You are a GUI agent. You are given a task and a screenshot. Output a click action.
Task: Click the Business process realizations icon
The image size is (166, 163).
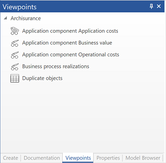[x=15, y=67]
